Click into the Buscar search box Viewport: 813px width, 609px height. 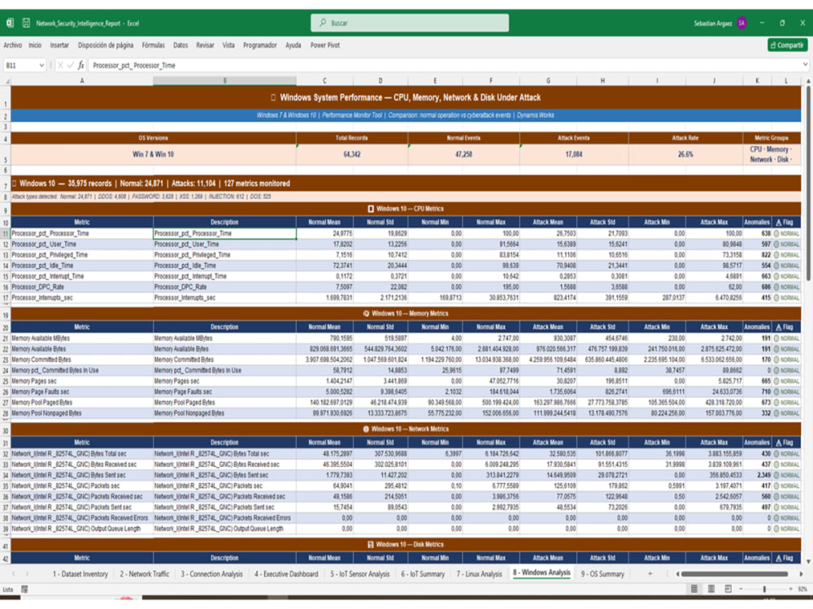click(410, 23)
